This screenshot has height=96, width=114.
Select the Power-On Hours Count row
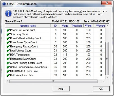point(55,30)
